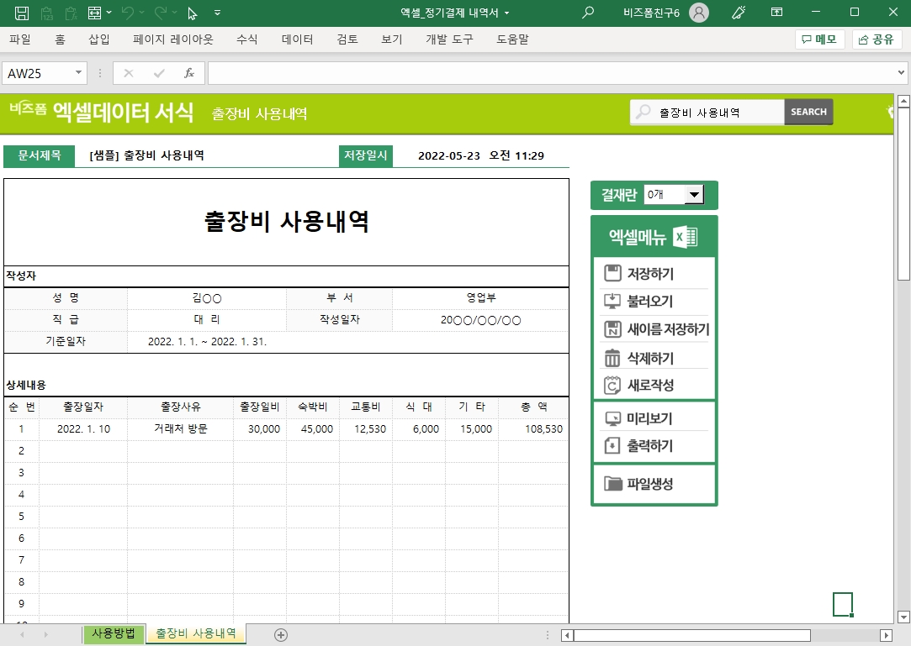Expand the formula bar chevron
911x646 pixels.
(900, 73)
